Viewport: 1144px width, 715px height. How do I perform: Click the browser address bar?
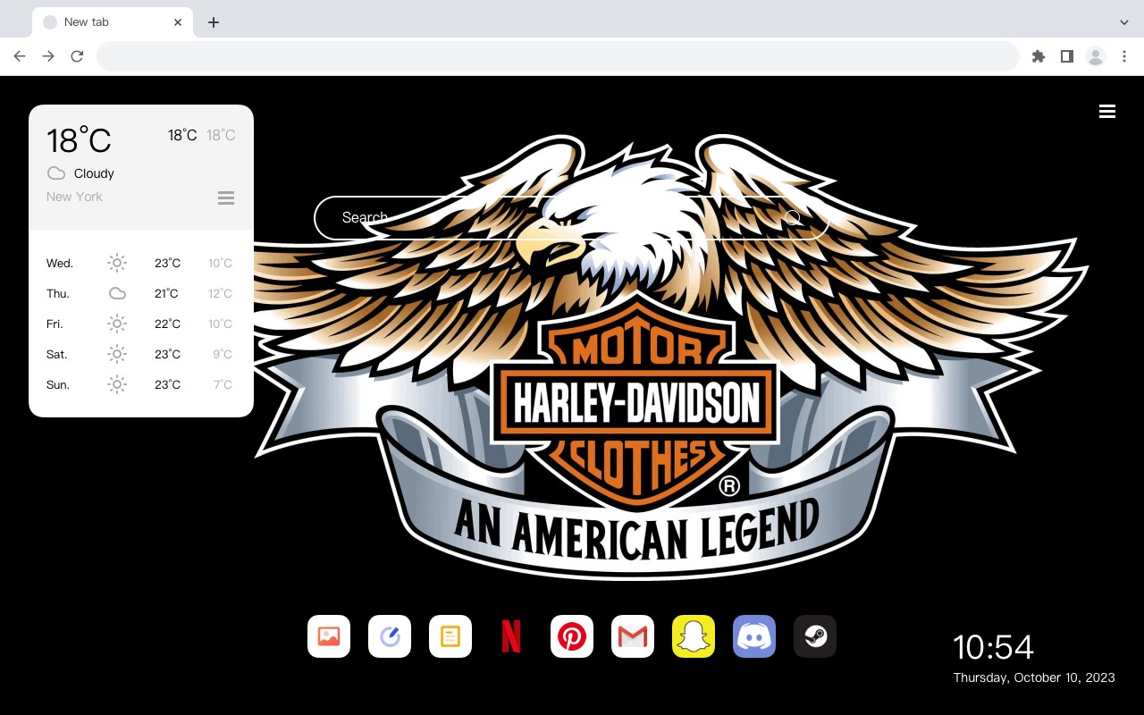point(558,56)
